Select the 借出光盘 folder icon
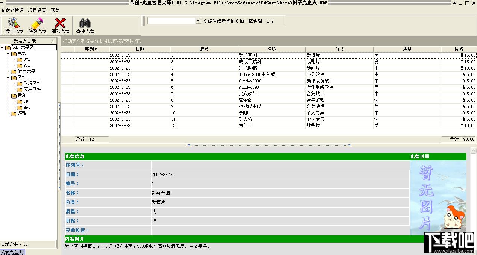477x255 pixels. pyautogui.click(x=14, y=71)
